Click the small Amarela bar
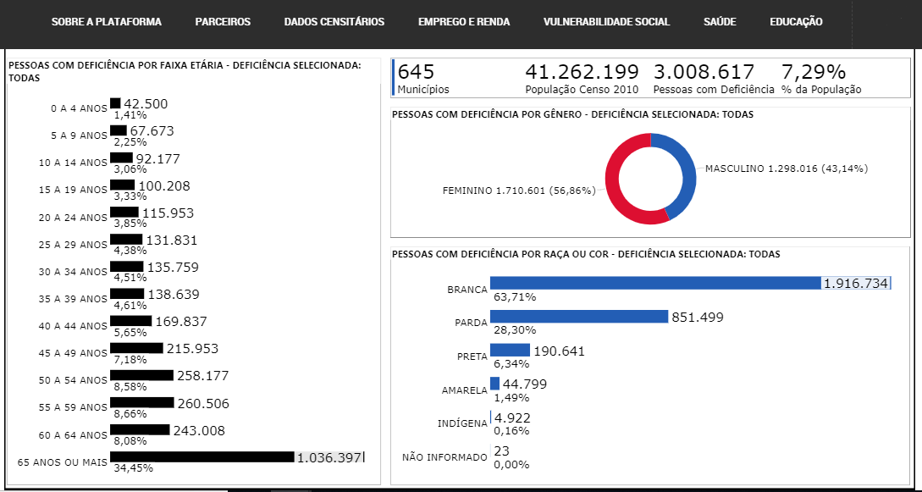The height and width of the screenshot is (492, 922). point(494,384)
